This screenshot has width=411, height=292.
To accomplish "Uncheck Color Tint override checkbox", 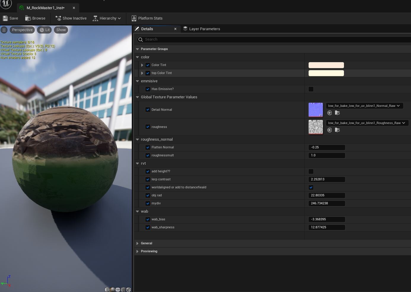I will click(148, 65).
